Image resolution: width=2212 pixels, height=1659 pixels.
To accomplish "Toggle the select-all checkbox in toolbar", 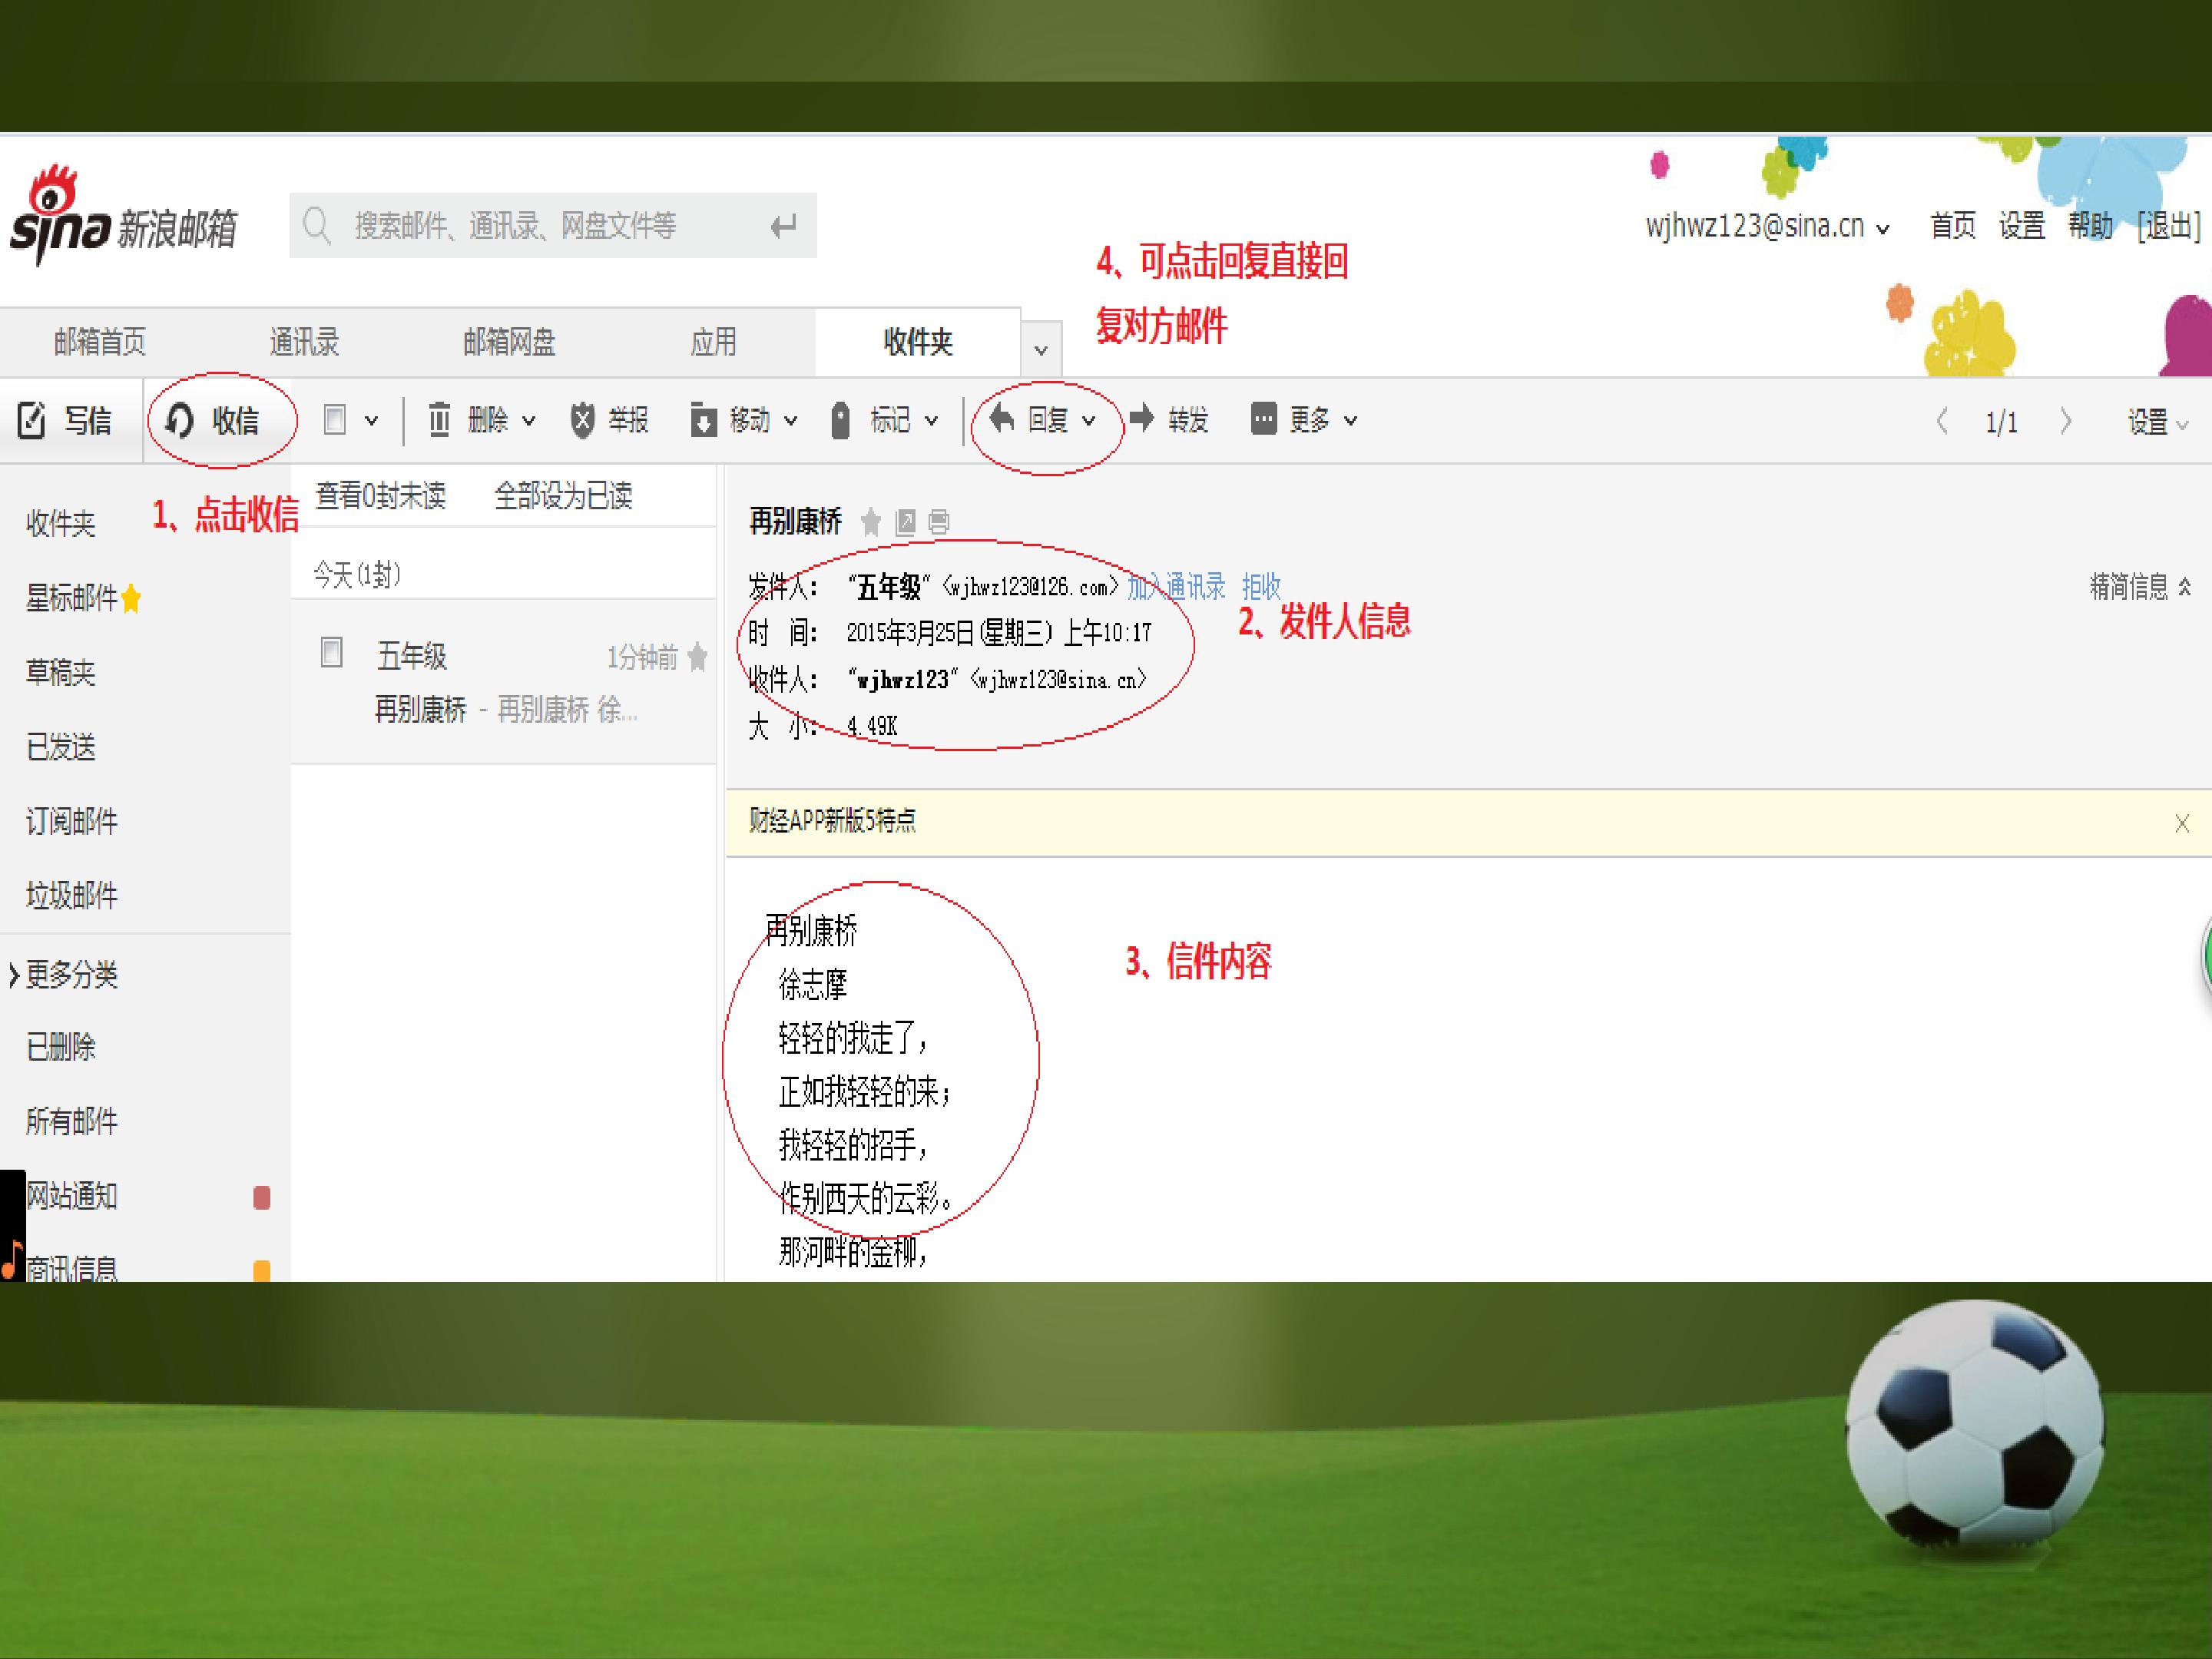I will pos(335,420).
